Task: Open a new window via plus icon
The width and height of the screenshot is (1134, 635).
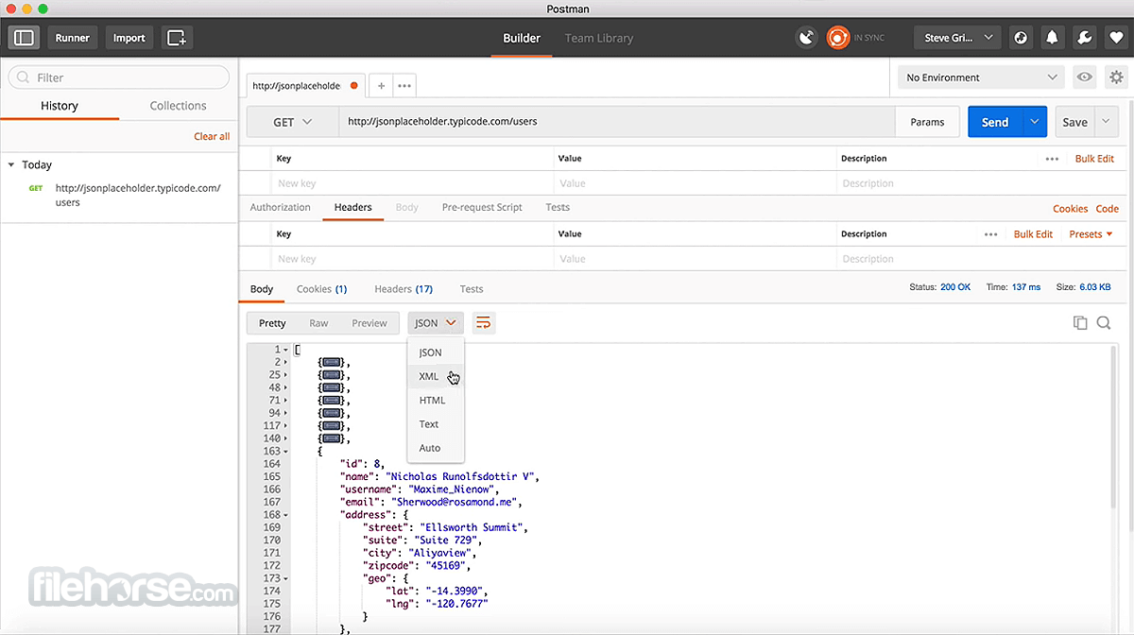Action: pos(177,38)
